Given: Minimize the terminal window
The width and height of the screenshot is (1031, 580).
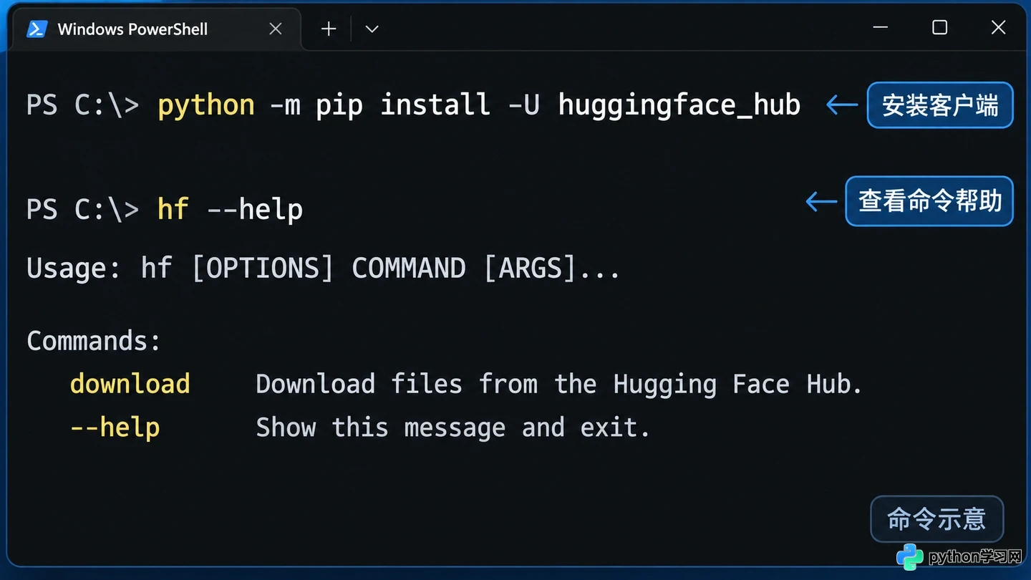Looking at the screenshot, I should coord(881,28).
